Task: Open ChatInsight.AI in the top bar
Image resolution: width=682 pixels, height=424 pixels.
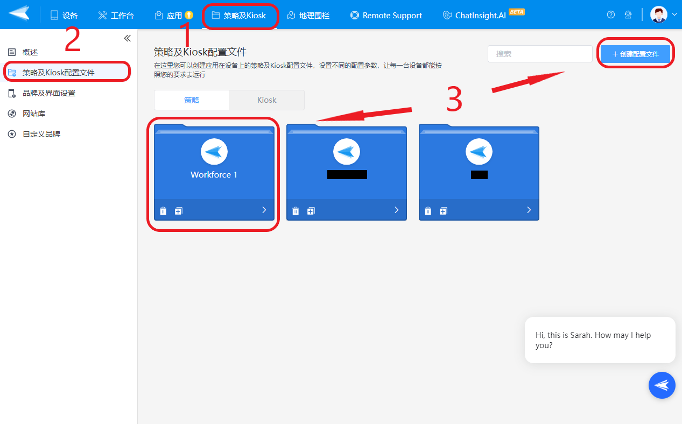Action: 474,15
